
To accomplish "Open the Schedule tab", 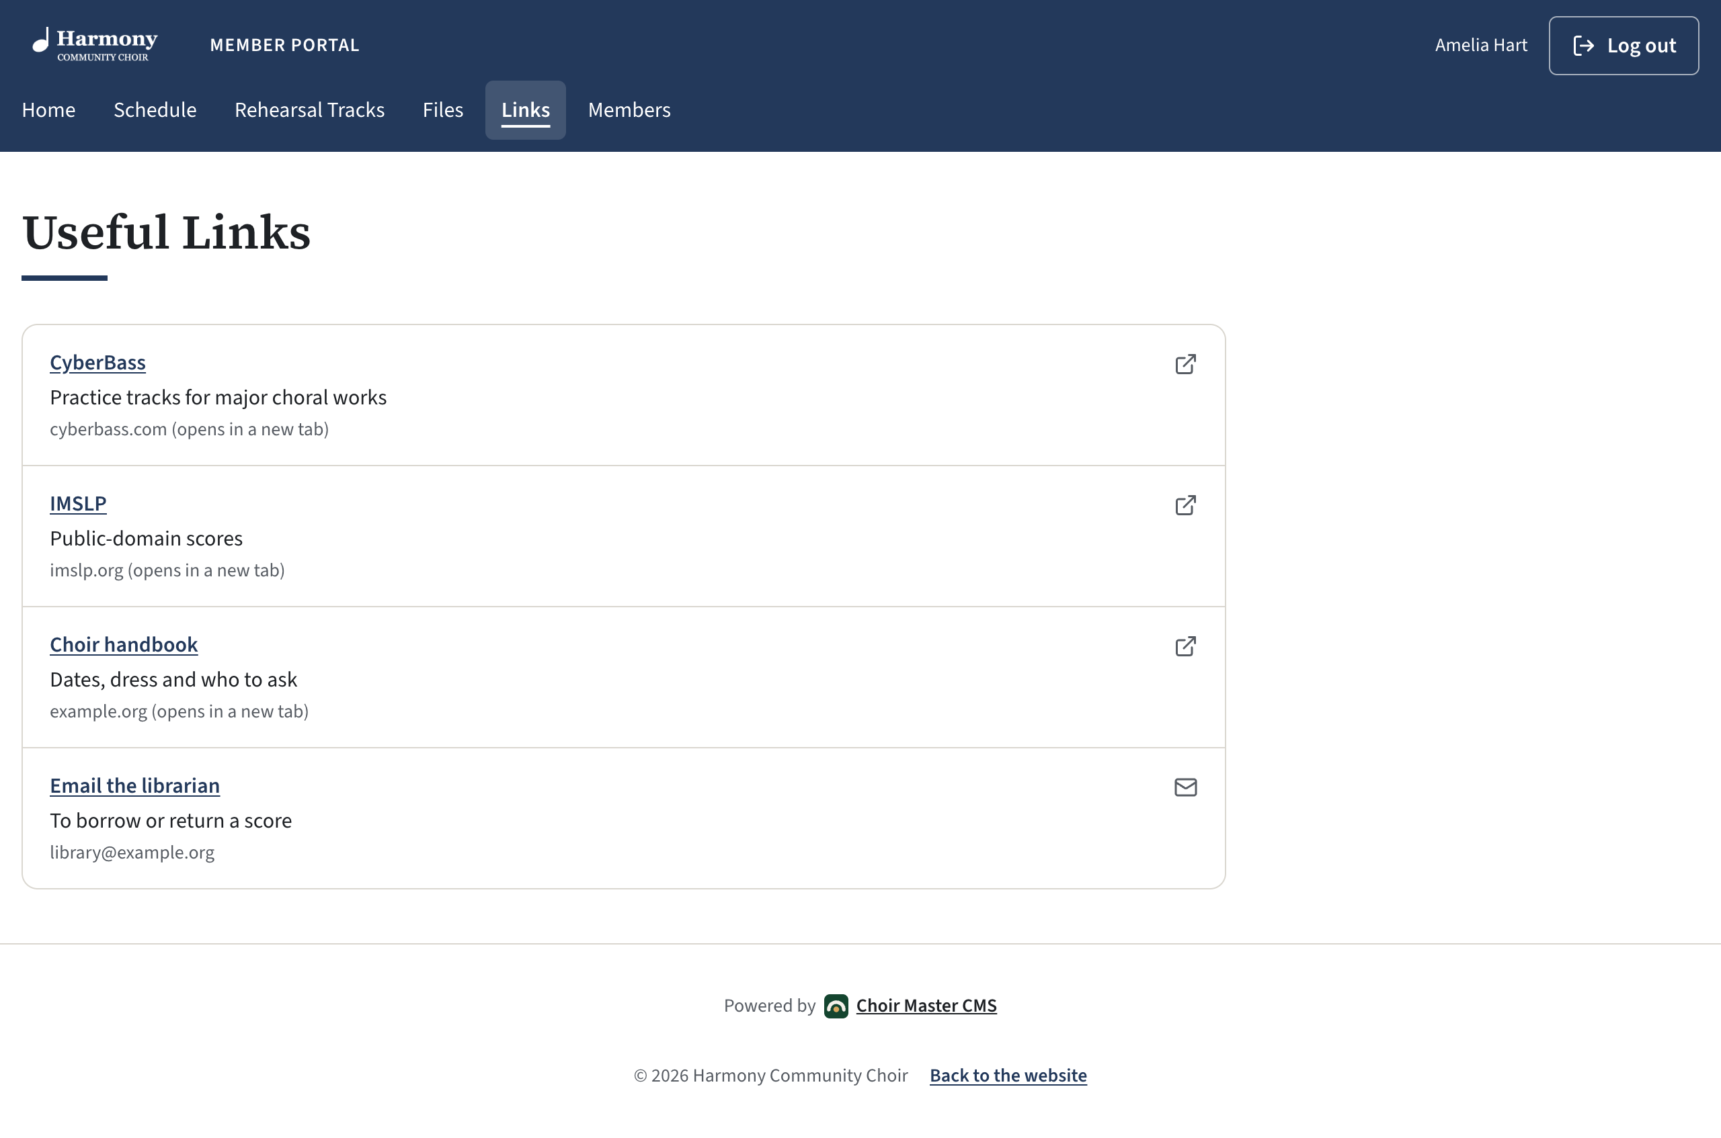I will pos(155,110).
